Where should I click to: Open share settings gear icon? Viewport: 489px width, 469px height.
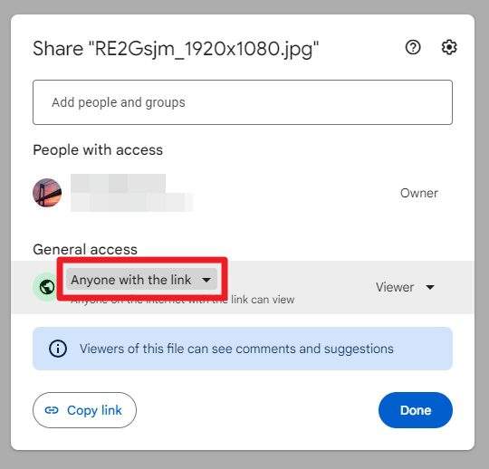449,47
